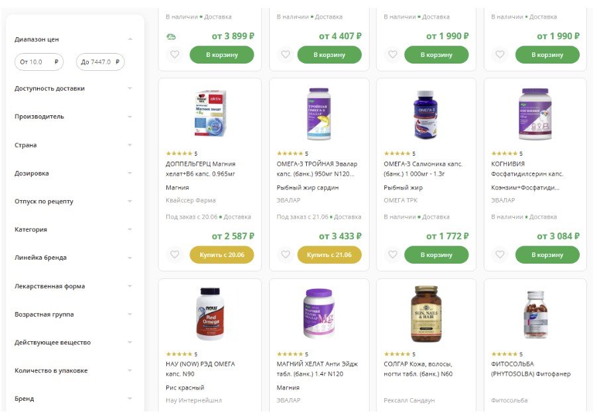This screenshot has width=597, height=418.
Task: Expand the Лекарственная форма filter
Action: click(130, 286)
